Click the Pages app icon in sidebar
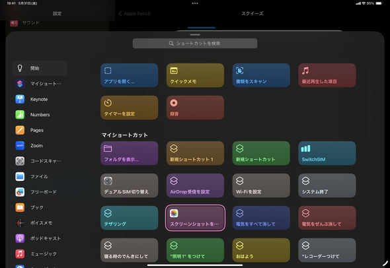390x268 pixels. [x=20, y=130]
